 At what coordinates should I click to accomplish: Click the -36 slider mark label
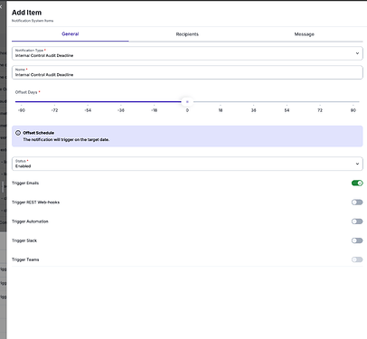[121, 110]
